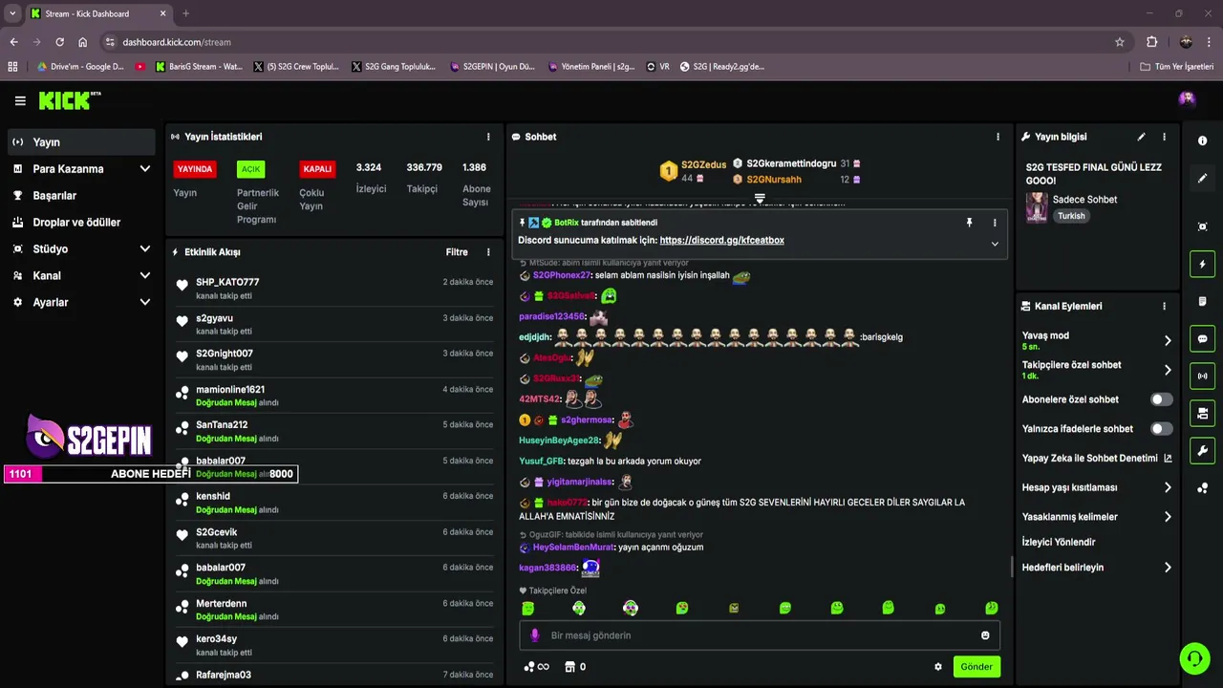Expand the Ayarlar chevron in the sidebar
This screenshot has height=688, width=1223.
click(x=144, y=302)
